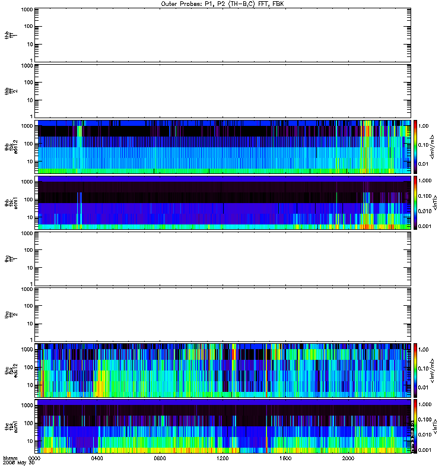445x475 pixels.
Task: Click the thc fbk edc12 spectrogram panel
Action: tap(223, 370)
